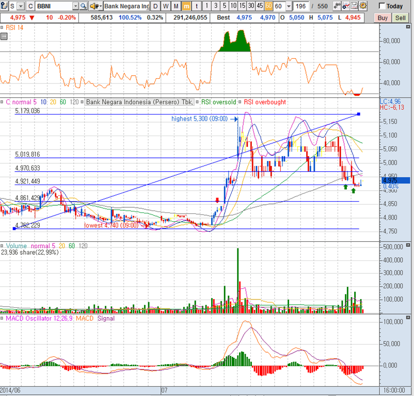414x396 pixels.
Task: Click the '07' month marker on time axis
Action: pyautogui.click(x=164, y=390)
